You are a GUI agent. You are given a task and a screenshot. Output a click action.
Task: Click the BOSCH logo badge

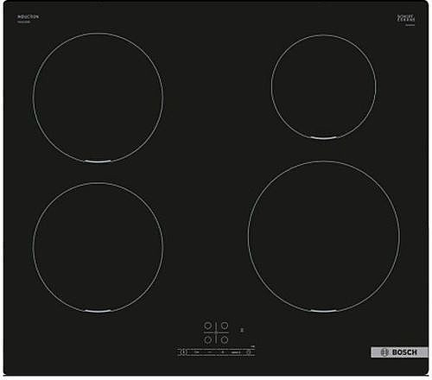399,352
